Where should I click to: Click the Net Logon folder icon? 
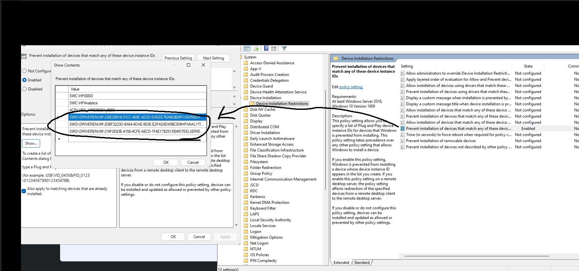[246, 243]
